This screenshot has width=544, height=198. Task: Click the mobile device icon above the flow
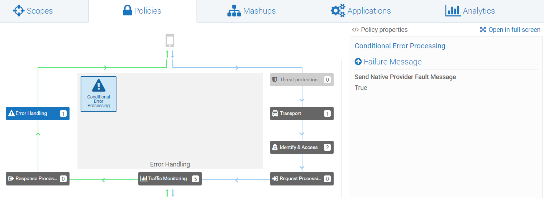(170, 40)
